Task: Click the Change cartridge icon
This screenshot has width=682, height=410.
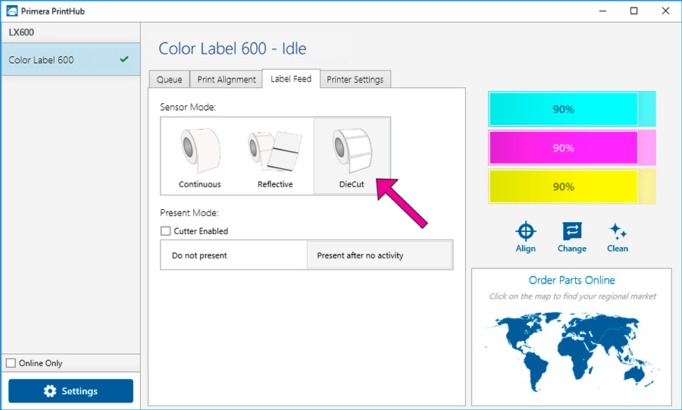Action: tap(572, 231)
